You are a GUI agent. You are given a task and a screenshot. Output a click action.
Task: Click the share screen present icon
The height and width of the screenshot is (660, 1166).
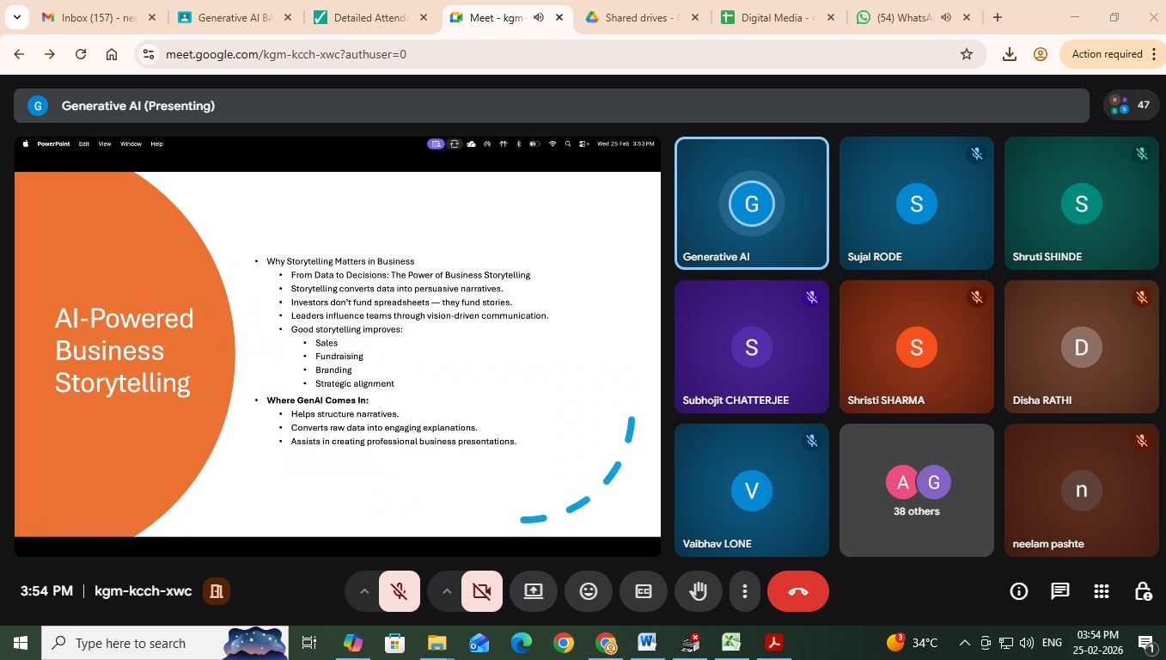[x=534, y=591]
